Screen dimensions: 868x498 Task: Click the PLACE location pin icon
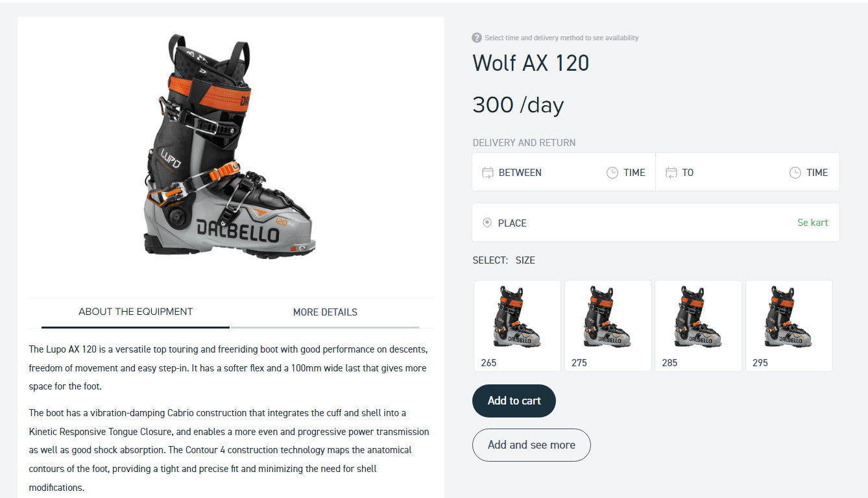coord(487,223)
